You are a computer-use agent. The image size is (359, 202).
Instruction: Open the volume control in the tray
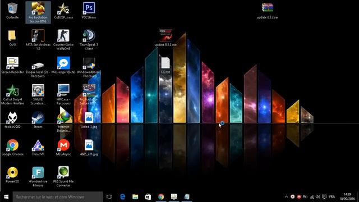pos(318,197)
